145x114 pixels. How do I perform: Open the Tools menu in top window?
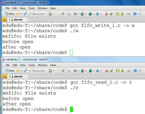tap(32, 8)
